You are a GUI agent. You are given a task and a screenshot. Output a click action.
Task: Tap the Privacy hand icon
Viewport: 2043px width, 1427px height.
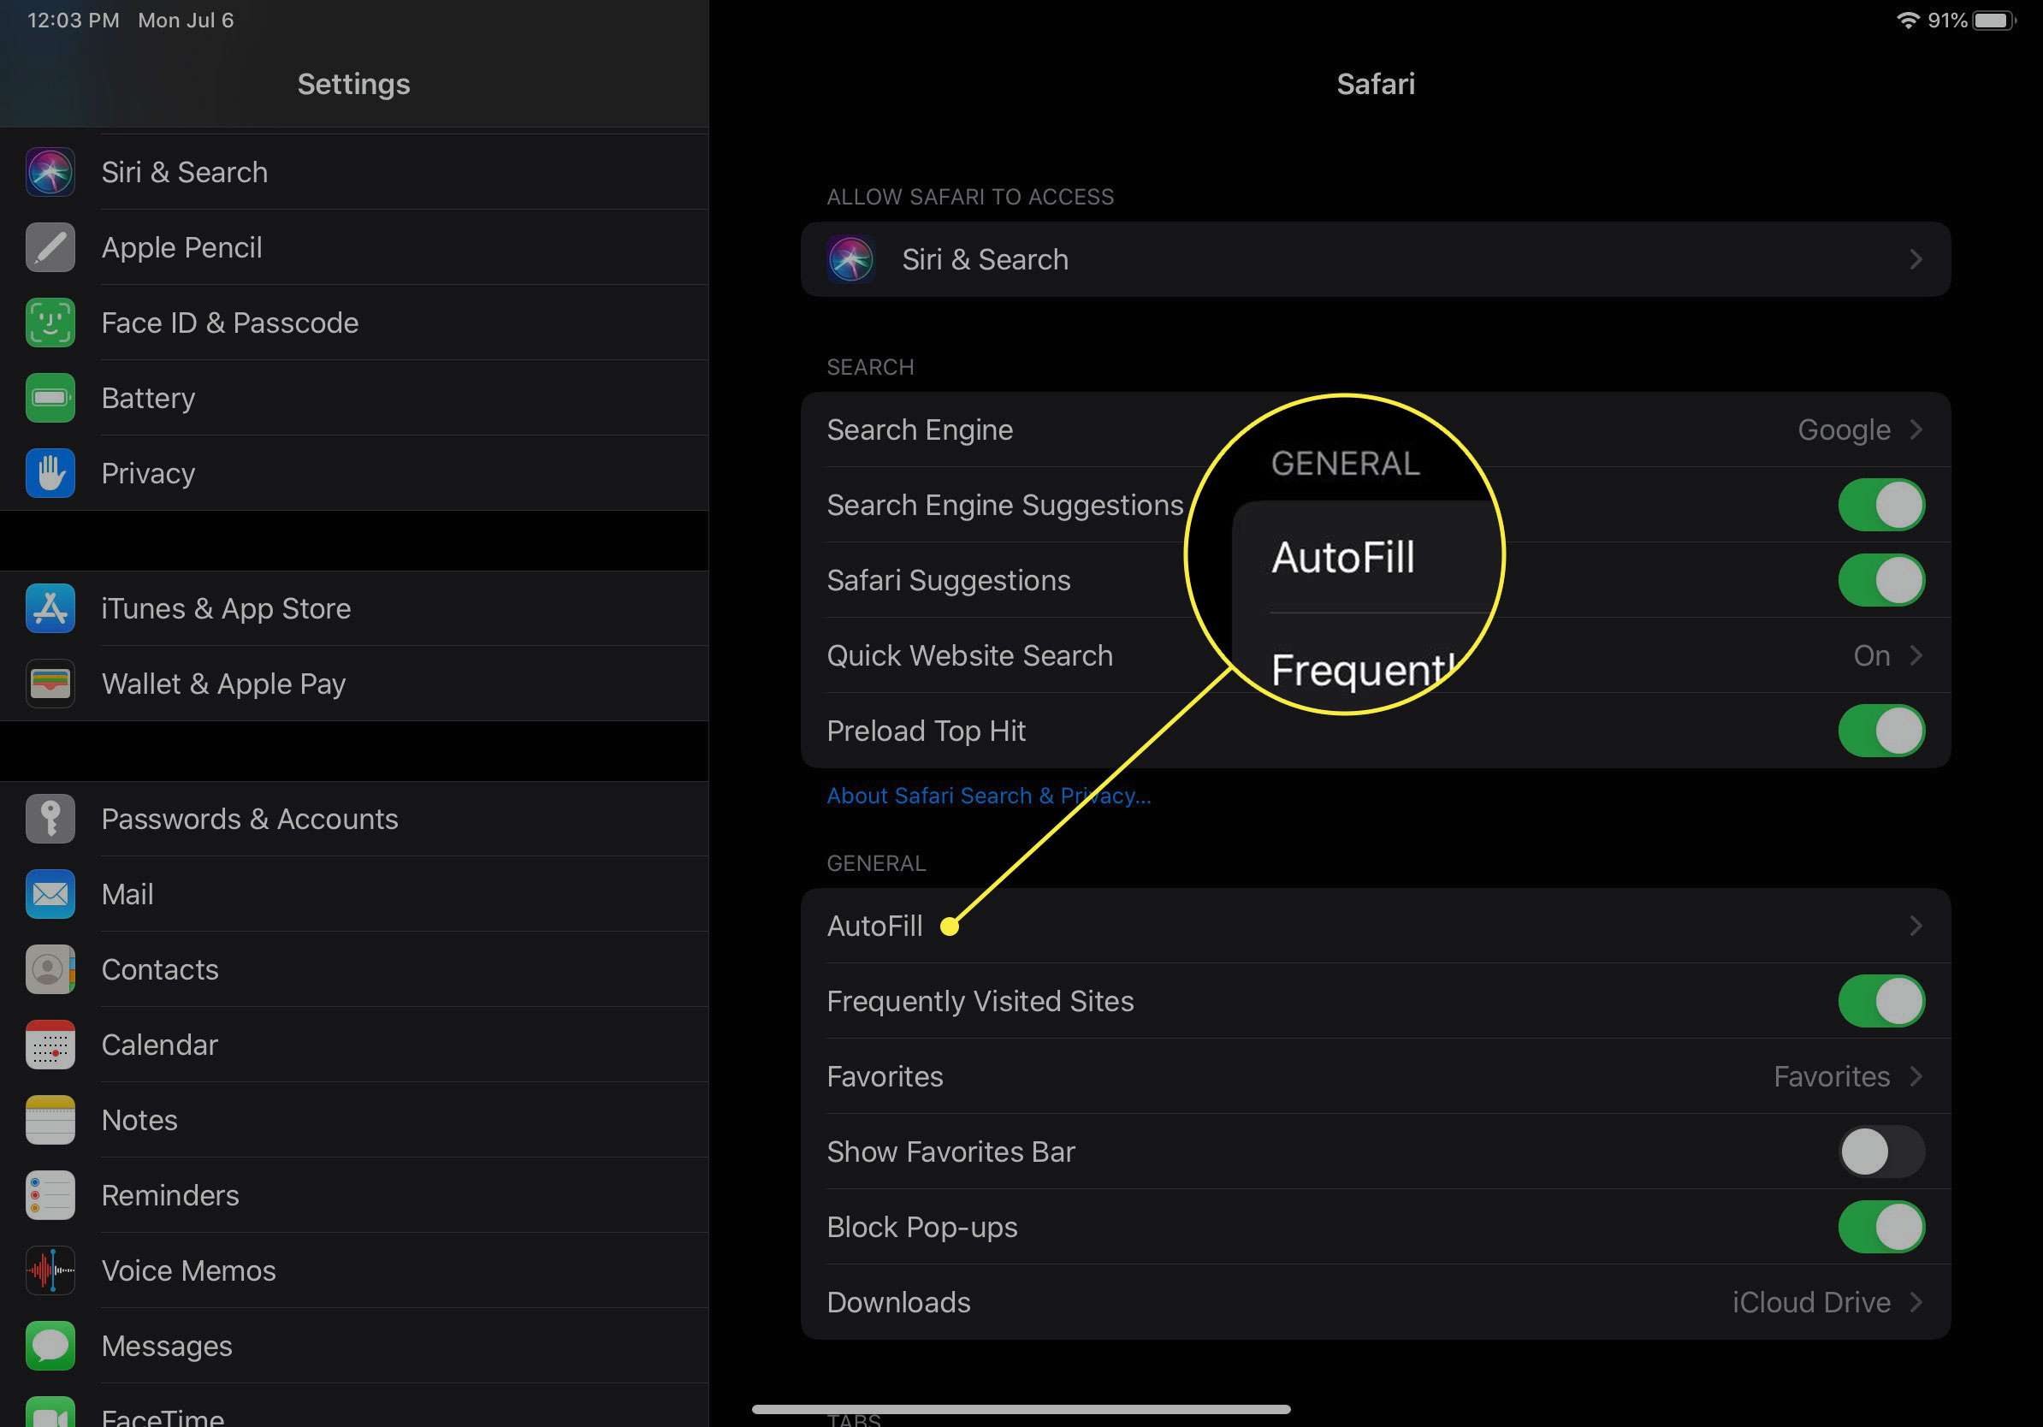(50, 473)
